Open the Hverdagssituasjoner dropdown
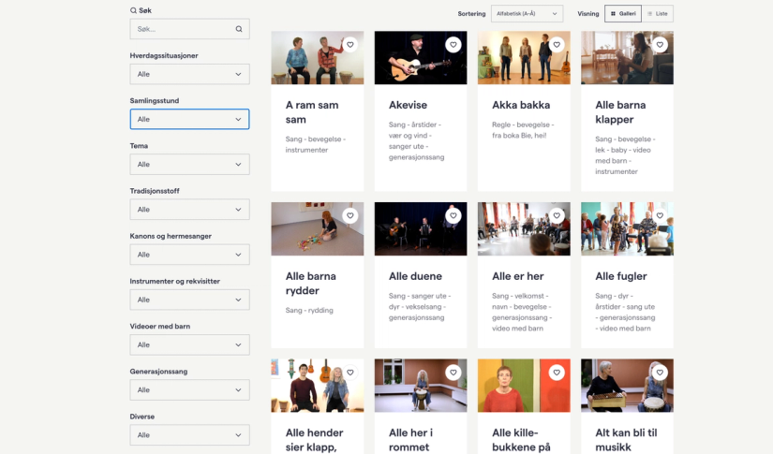This screenshot has width=773, height=454. click(190, 74)
